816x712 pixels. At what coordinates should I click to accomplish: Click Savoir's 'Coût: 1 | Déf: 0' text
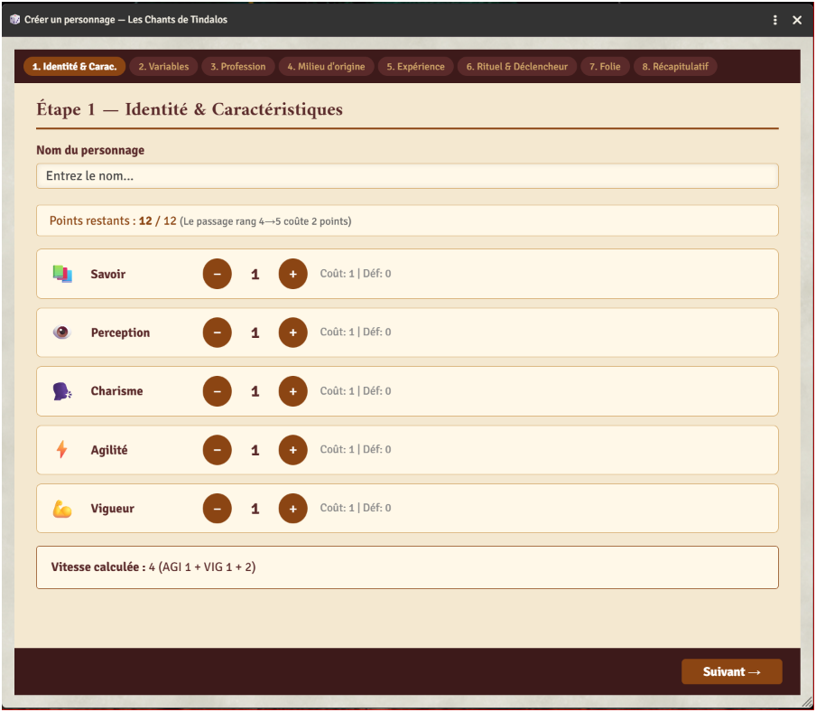point(356,274)
